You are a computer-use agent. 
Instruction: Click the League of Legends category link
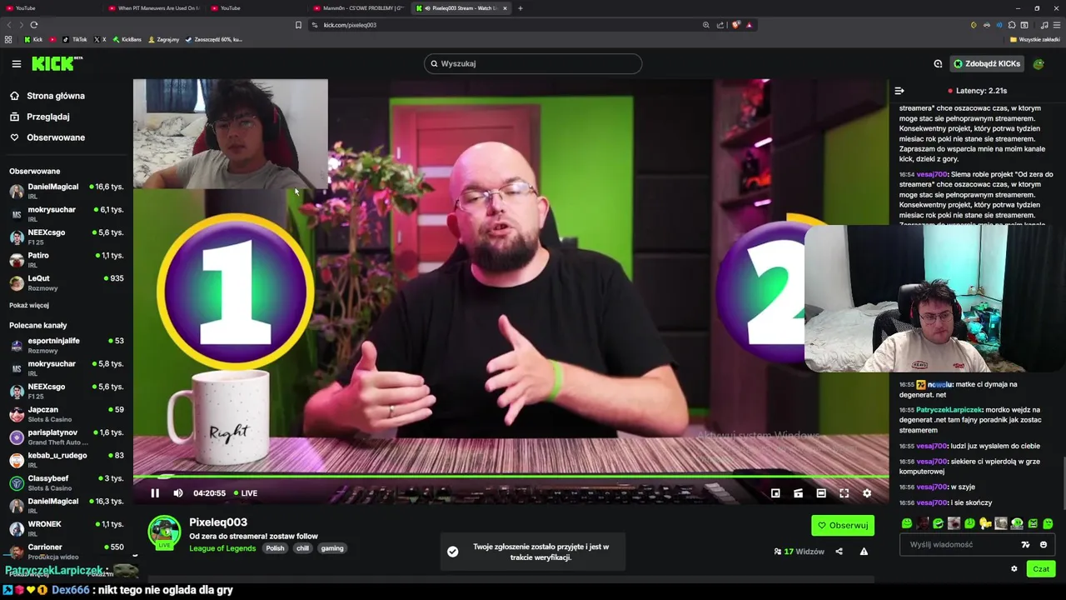(x=222, y=548)
